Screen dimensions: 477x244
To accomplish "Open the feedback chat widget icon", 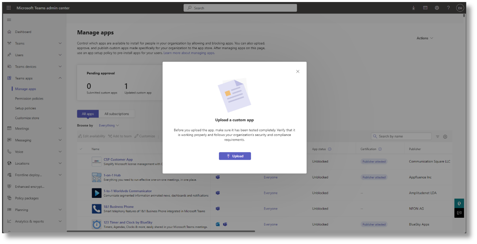I will click(x=459, y=213).
